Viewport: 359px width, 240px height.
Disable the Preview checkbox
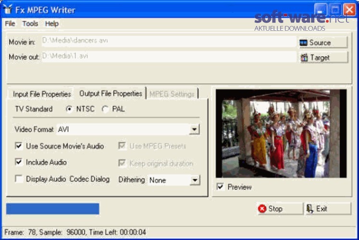220,187
